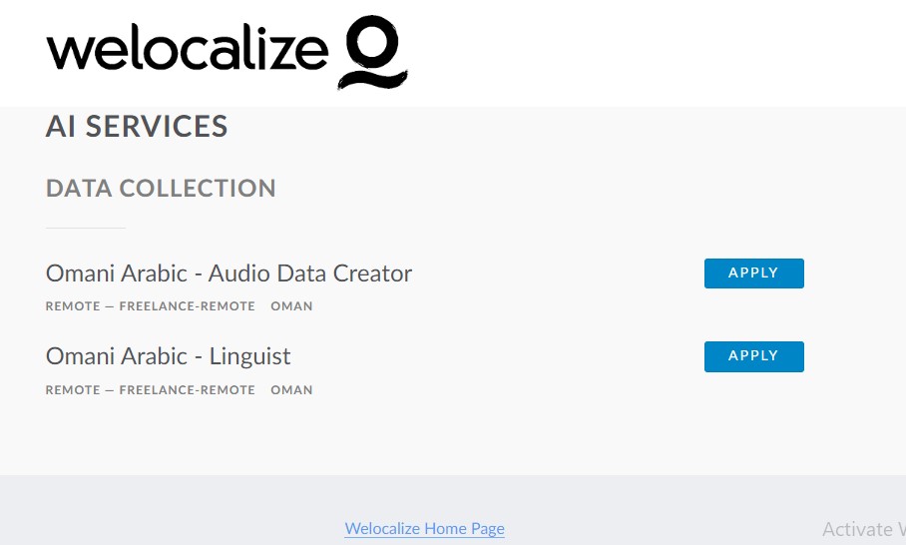Open the Omani Arabic - Audio Data Creator listing
906x545 pixels.
point(228,273)
